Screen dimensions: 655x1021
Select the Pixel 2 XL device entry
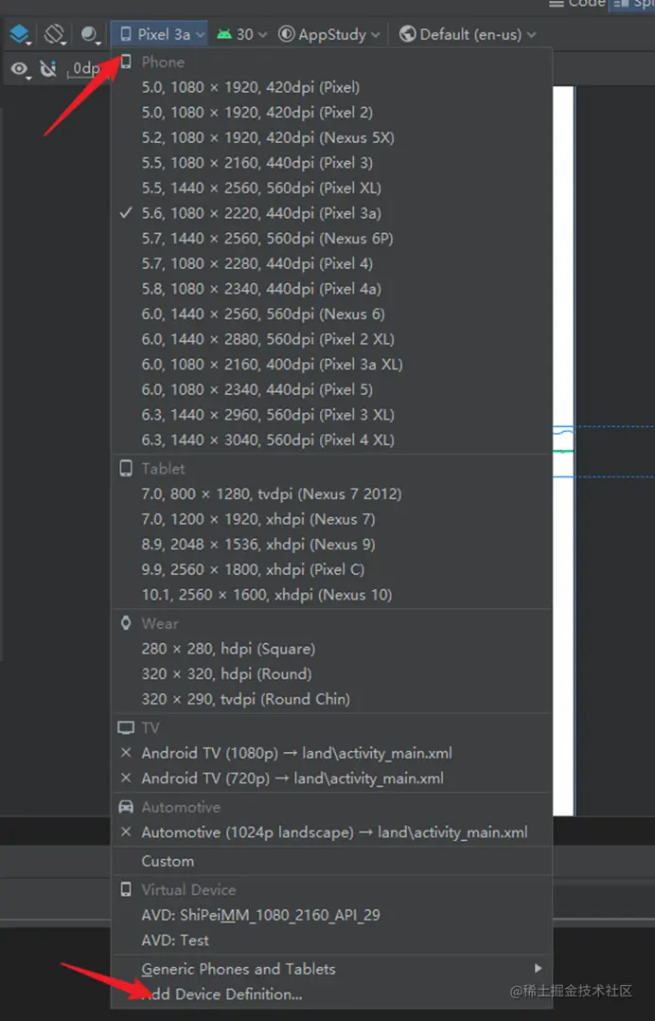click(331, 339)
